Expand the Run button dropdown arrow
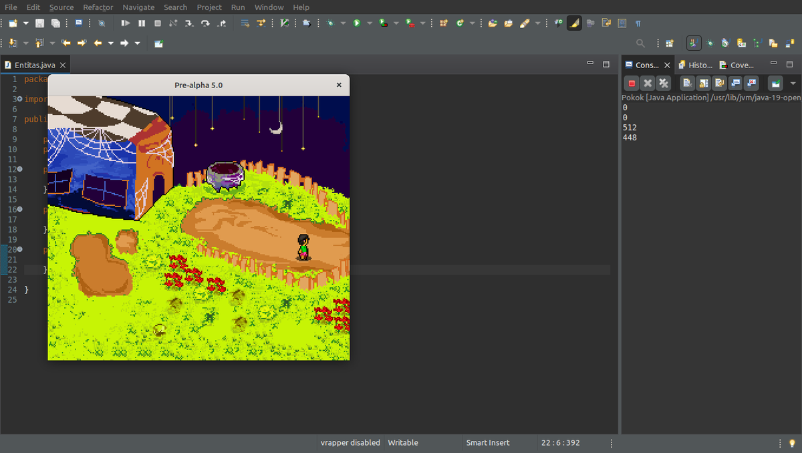This screenshot has height=453, width=802. click(x=370, y=23)
